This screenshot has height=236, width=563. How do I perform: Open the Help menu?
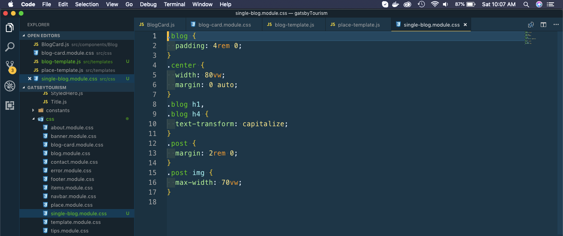coord(226,4)
